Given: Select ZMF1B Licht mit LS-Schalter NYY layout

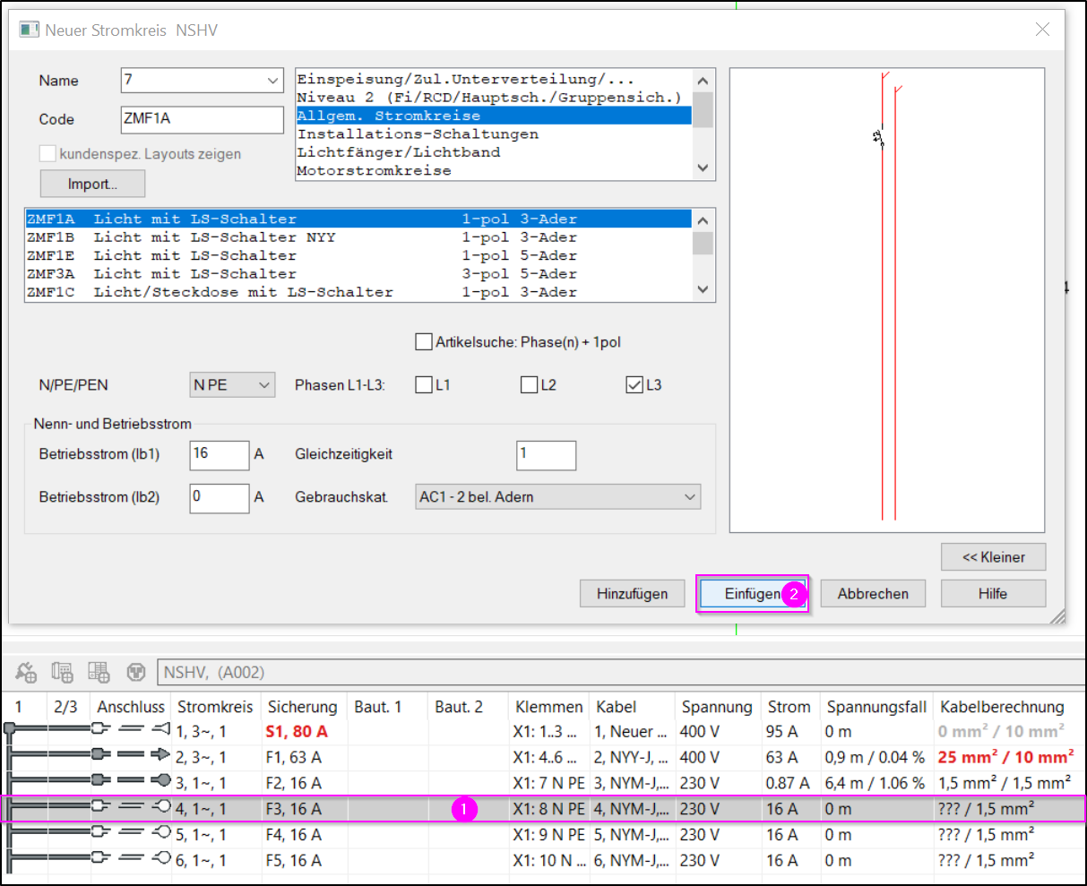Looking at the screenshot, I should point(358,237).
